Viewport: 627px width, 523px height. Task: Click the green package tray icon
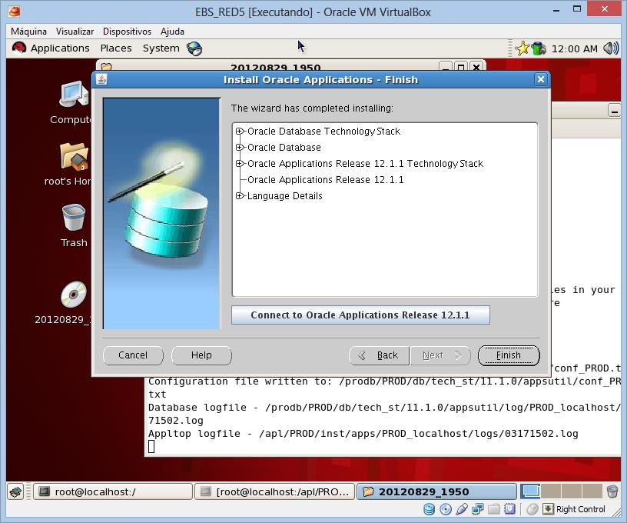tap(539, 48)
